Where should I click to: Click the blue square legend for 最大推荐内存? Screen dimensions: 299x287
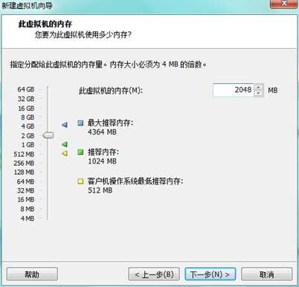click(80, 123)
